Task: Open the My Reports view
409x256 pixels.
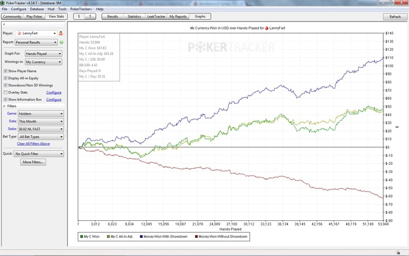Action: (178, 16)
